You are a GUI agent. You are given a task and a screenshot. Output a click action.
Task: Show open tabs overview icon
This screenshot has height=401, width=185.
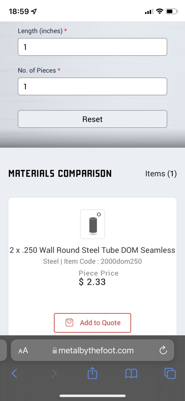point(170,373)
